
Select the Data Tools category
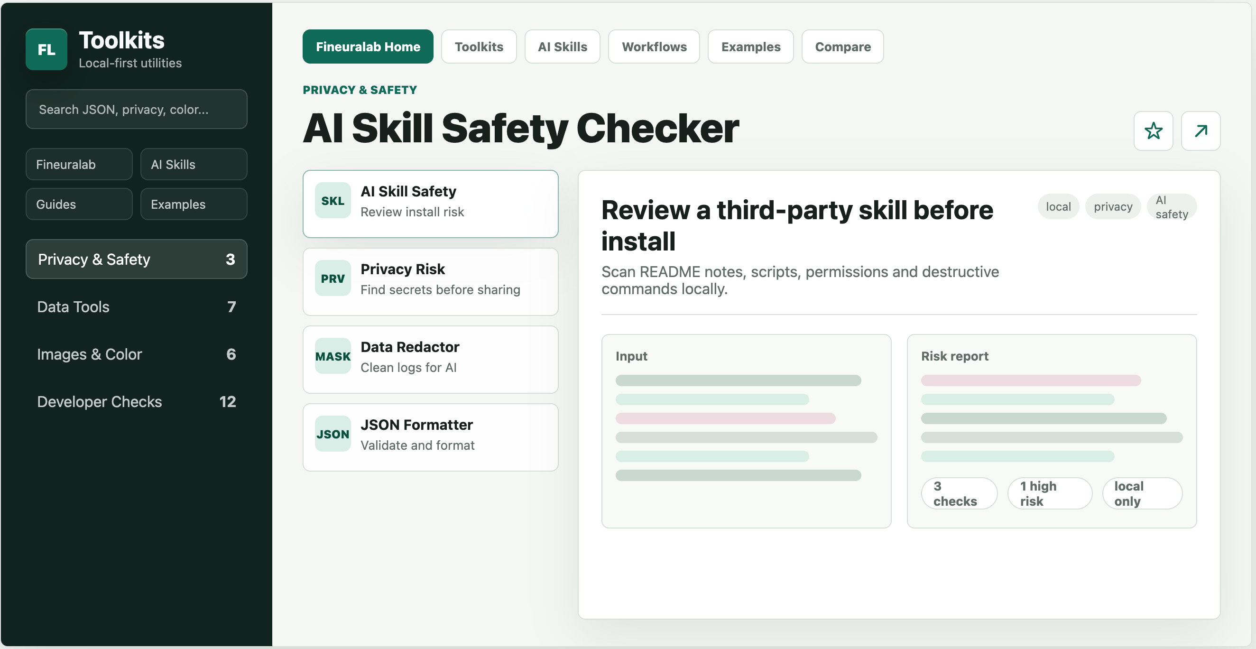(137, 306)
